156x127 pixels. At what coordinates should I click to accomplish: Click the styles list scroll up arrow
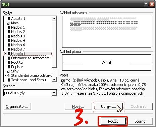(54, 19)
